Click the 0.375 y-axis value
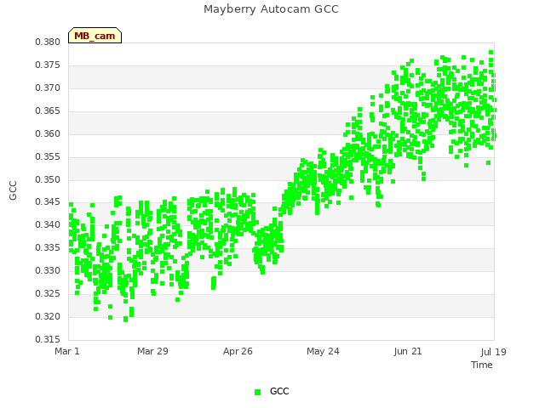This screenshot has height=408, width=545. tap(48, 65)
